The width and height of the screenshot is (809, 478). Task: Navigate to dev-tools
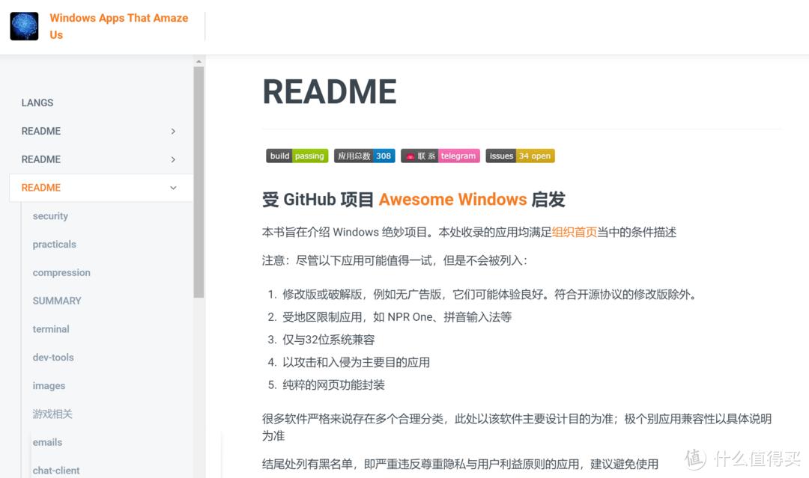(x=53, y=358)
